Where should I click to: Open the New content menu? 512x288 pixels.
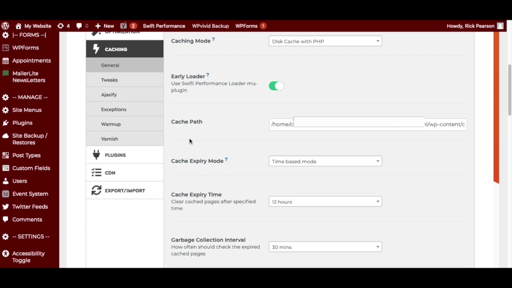click(104, 26)
